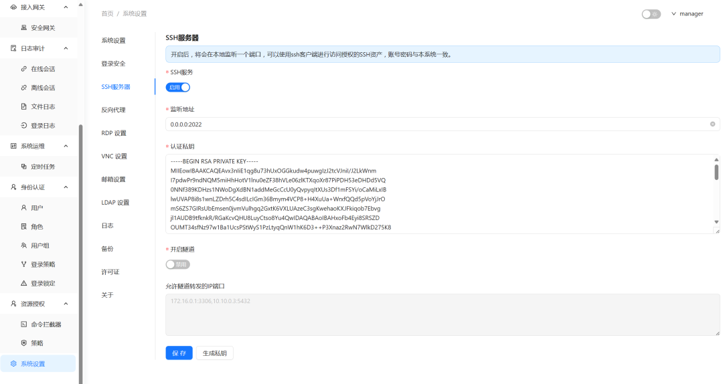Screen dimensions: 723x384
Task: Open the 登录安全 settings tab
Action: coord(113,64)
